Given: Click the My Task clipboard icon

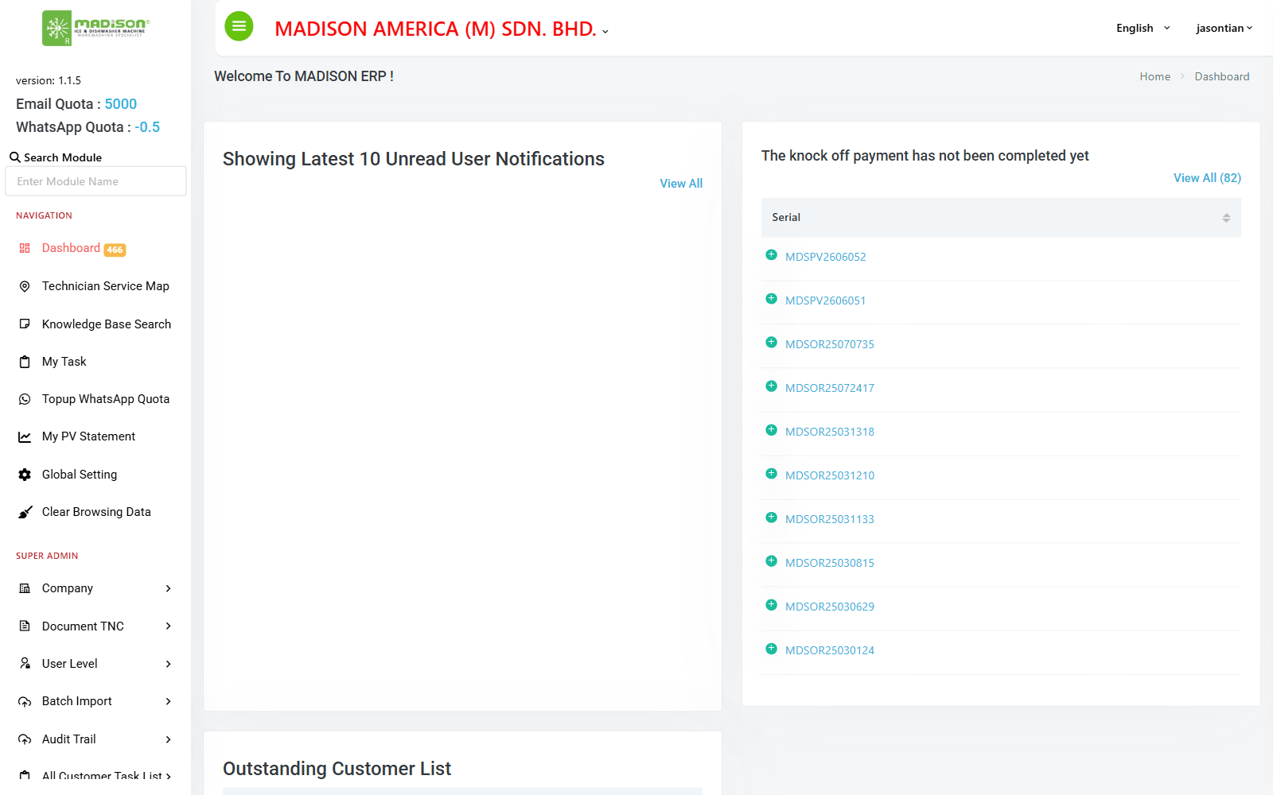Looking at the screenshot, I should point(25,362).
